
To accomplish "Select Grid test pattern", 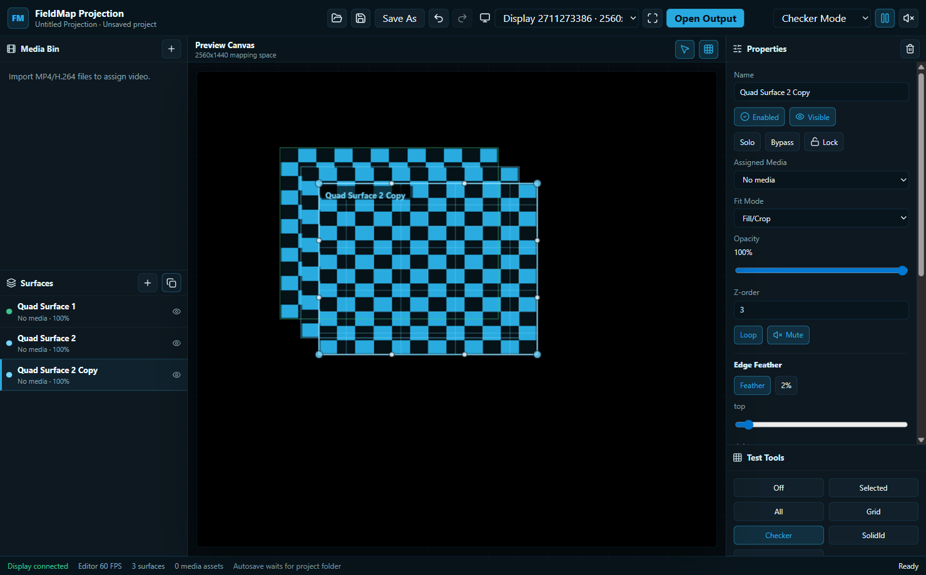I will pos(873,512).
